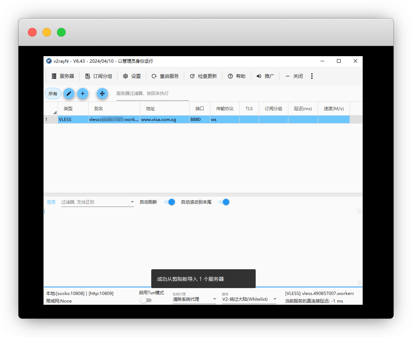Click the 重启服务 restart service button

165,76
